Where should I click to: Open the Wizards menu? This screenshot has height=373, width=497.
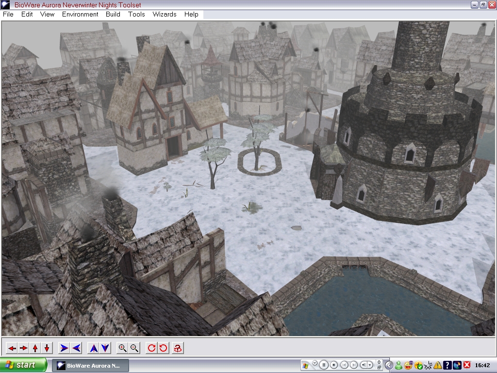(x=165, y=14)
